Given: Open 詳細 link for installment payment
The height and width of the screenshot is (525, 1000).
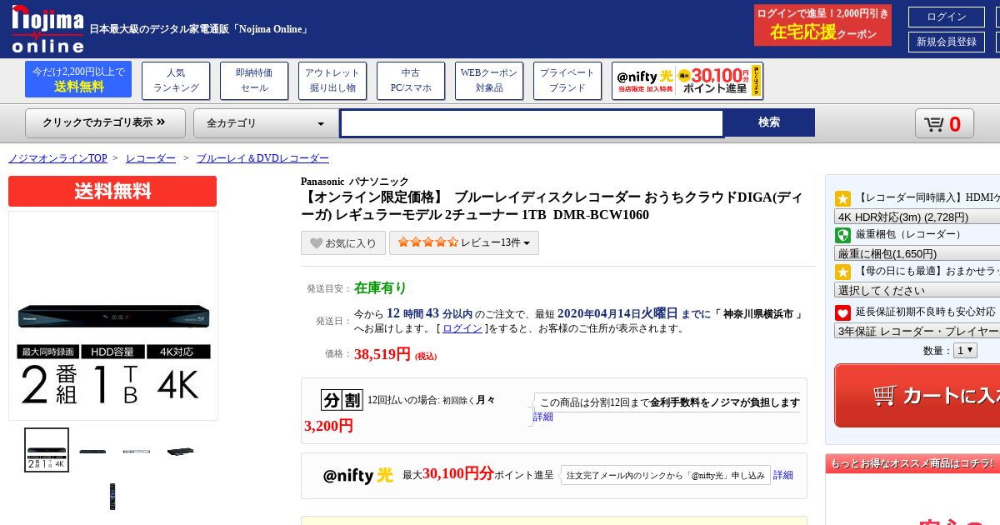Looking at the screenshot, I should 543,417.
